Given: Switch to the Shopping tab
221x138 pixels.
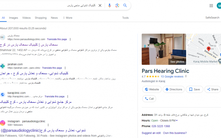Looking at the screenshot, I should click(x=41, y=18).
